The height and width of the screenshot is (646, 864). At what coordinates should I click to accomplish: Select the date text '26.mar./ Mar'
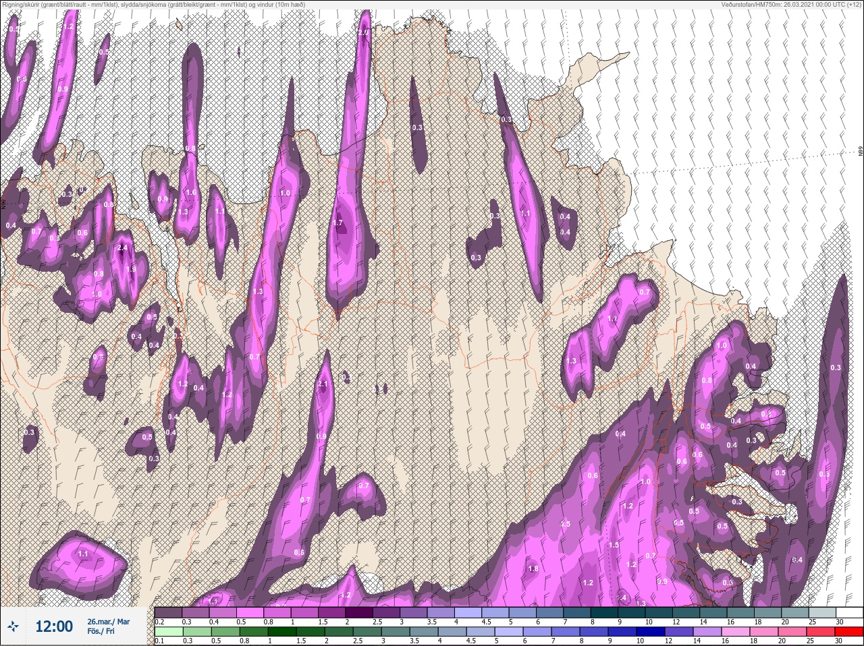coord(108,622)
